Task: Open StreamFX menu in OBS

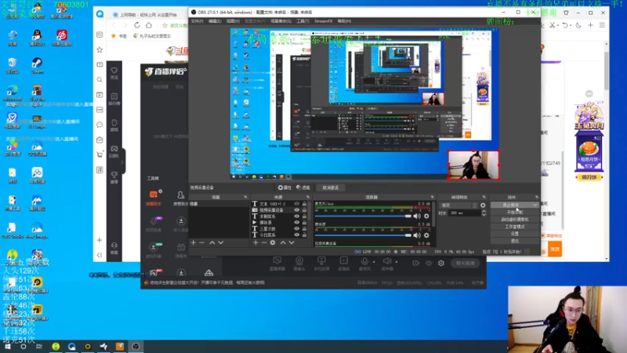Action: pos(323,21)
